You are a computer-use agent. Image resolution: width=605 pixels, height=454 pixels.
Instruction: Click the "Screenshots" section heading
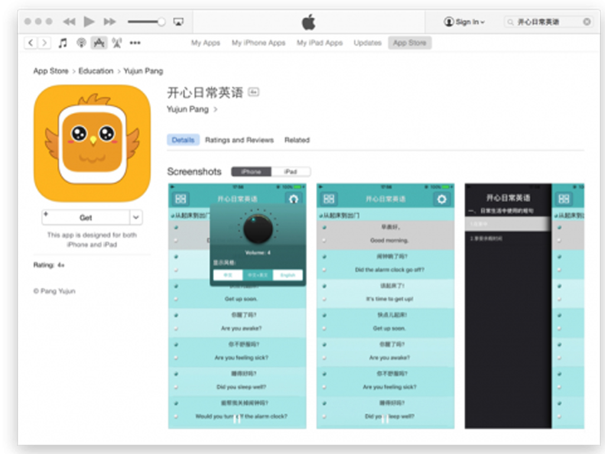click(194, 171)
